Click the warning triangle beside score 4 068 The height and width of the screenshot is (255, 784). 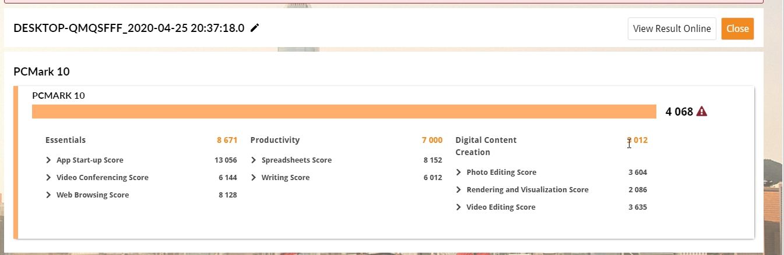(702, 111)
